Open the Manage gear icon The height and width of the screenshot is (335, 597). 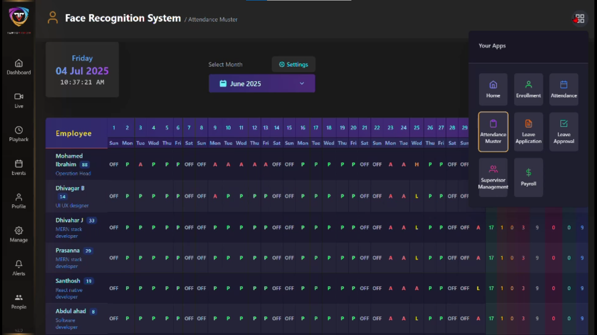tap(19, 234)
